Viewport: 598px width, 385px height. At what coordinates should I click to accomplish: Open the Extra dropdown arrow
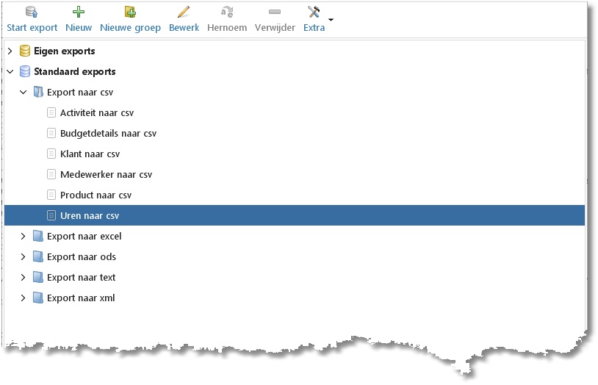(x=331, y=19)
